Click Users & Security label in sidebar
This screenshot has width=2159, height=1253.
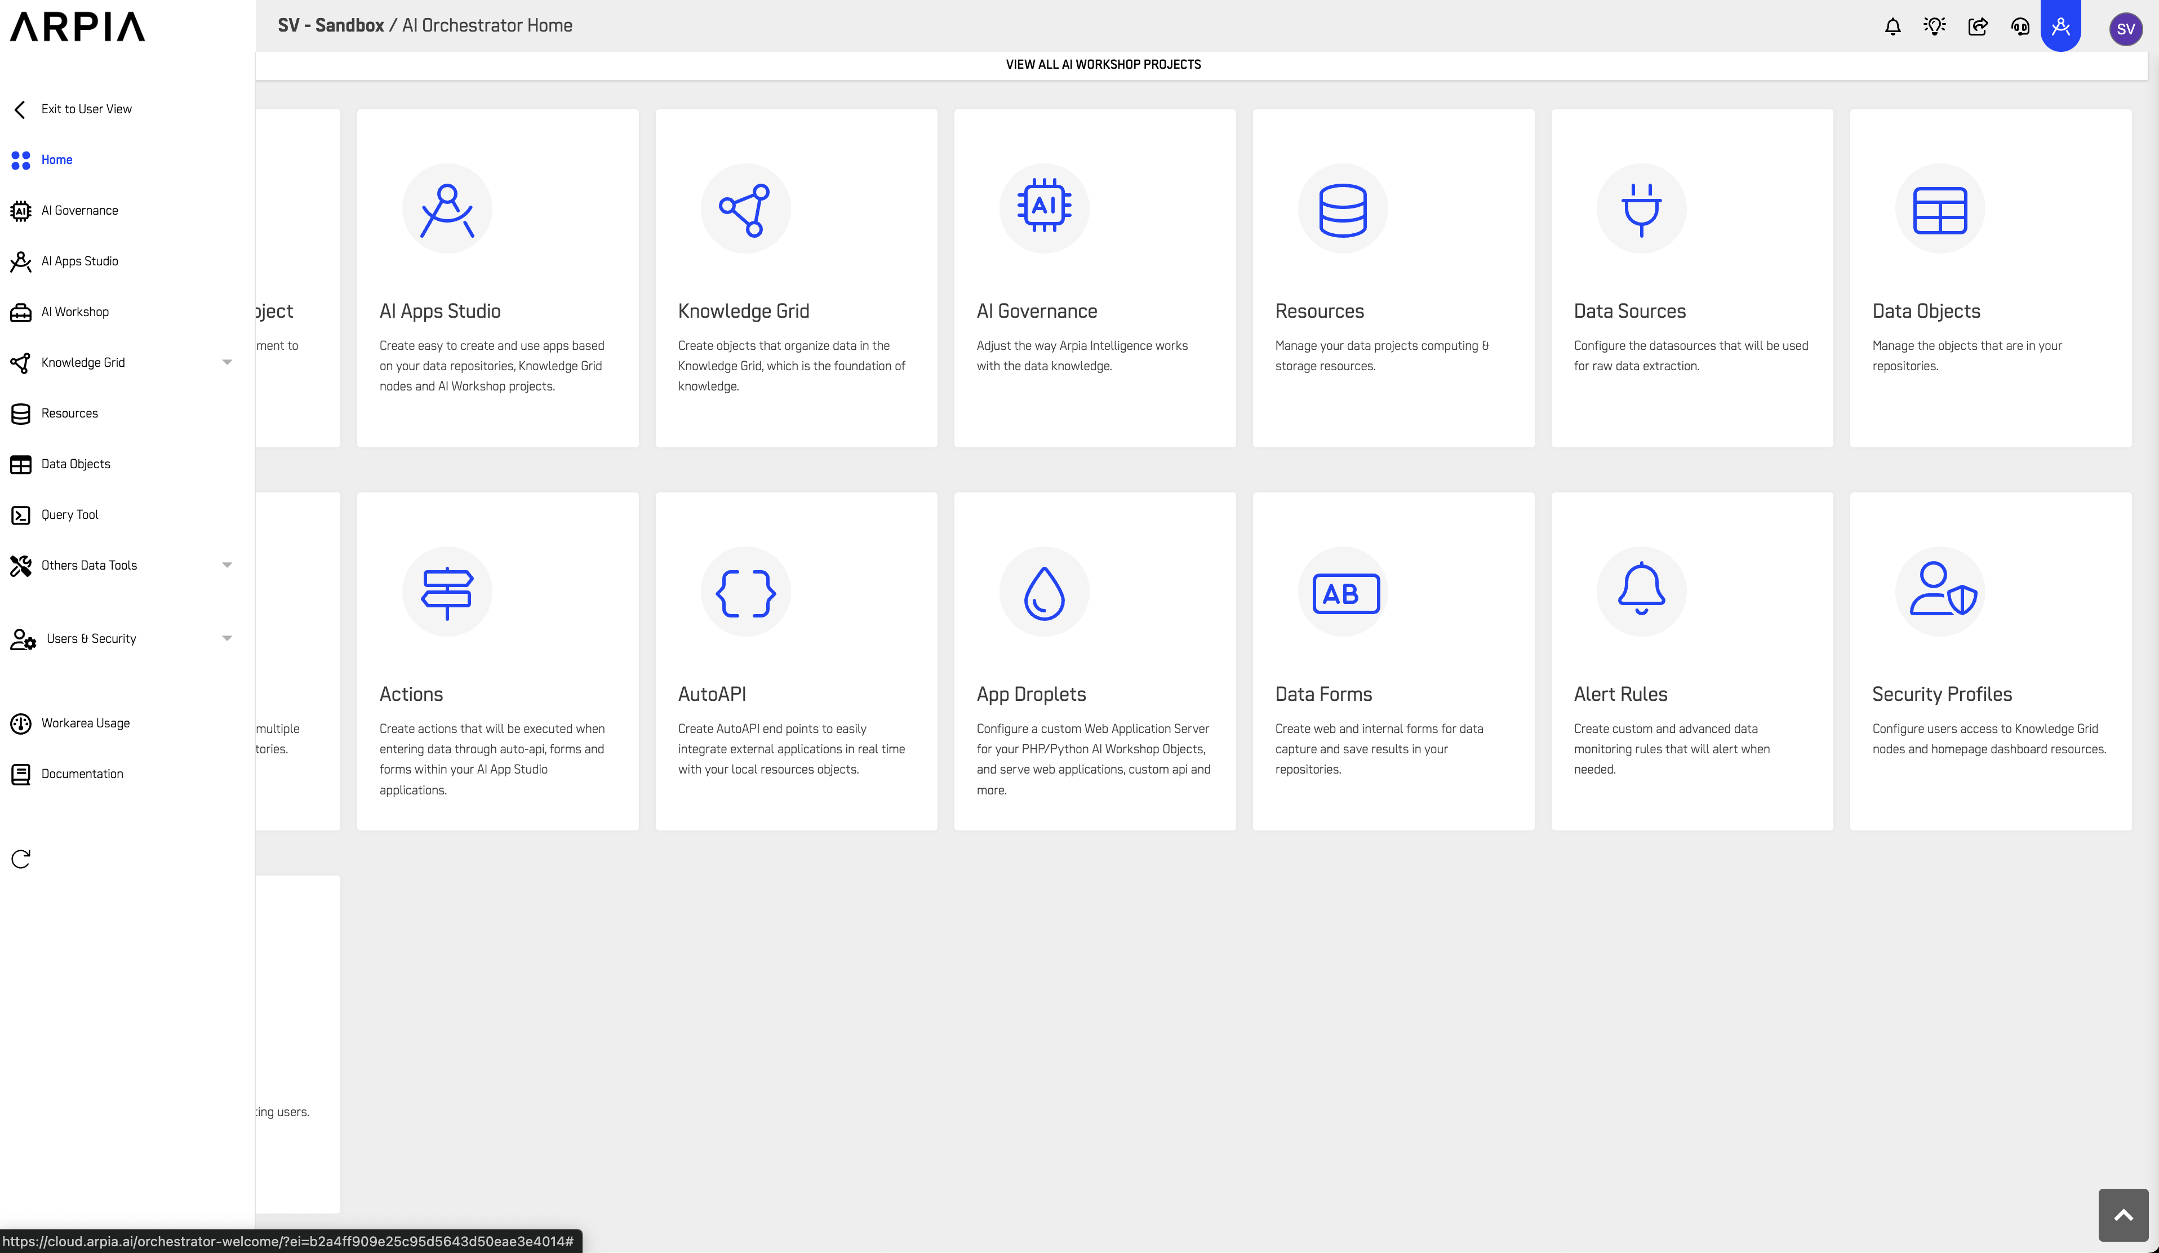pos(92,639)
